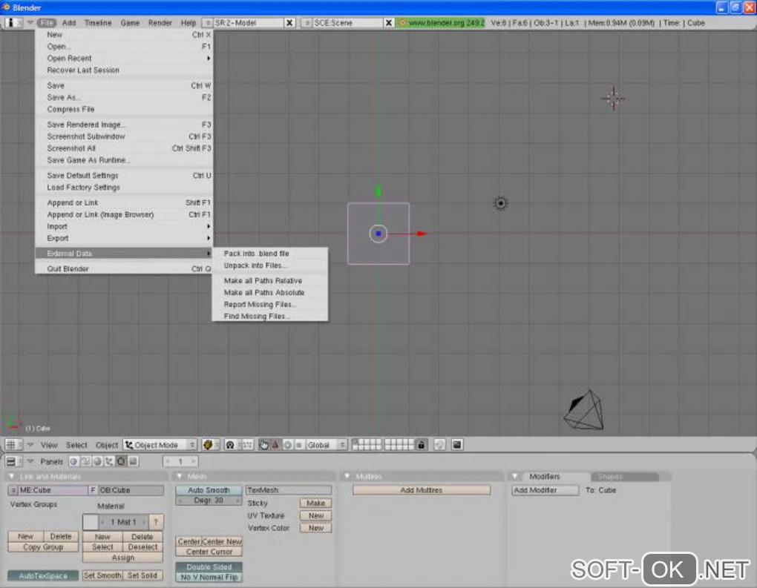Browse mesh datablocks next to ME:Cube
The image size is (757, 588).
[13, 490]
